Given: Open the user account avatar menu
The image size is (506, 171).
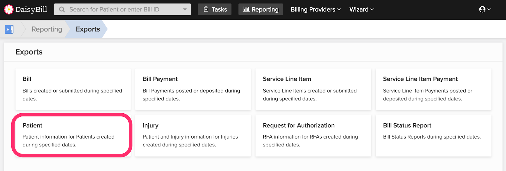Looking at the screenshot, I should coord(485,9).
